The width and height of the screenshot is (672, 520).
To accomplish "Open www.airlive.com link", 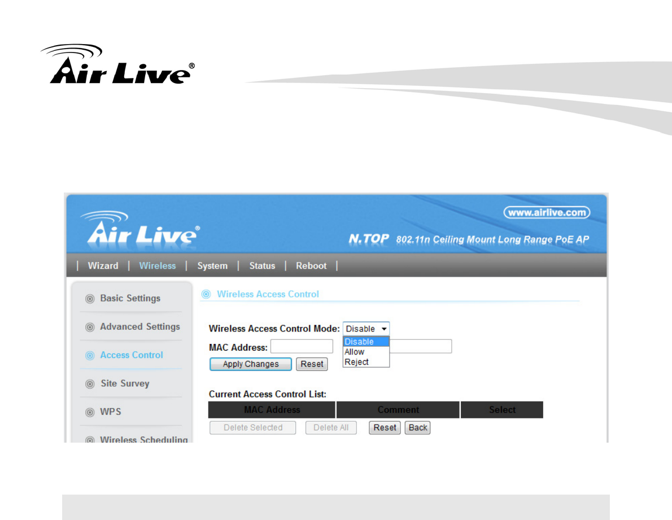I will point(547,212).
